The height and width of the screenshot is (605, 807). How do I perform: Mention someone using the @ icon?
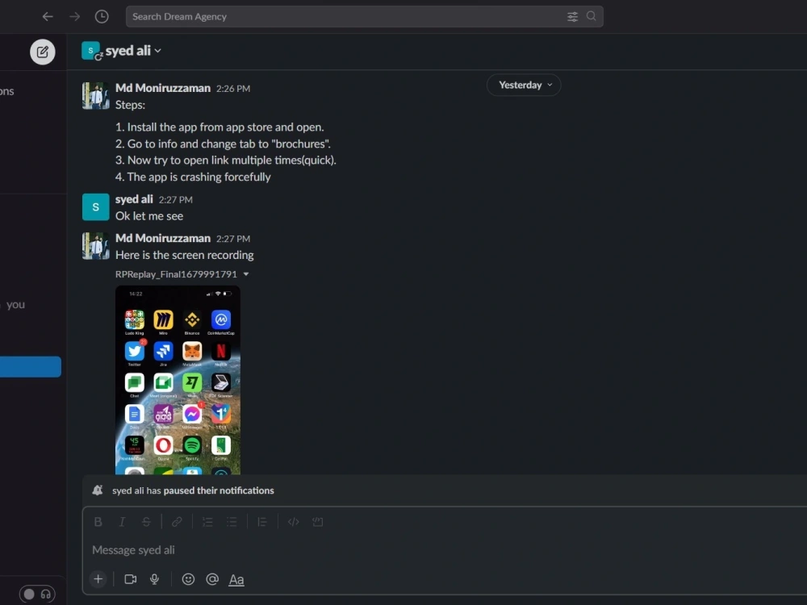(212, 579)
